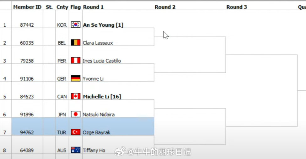This screenshot has height=159, width=306.
Task: Select Natsuki Nidaira player name
Action: click(x=99, y=114)
